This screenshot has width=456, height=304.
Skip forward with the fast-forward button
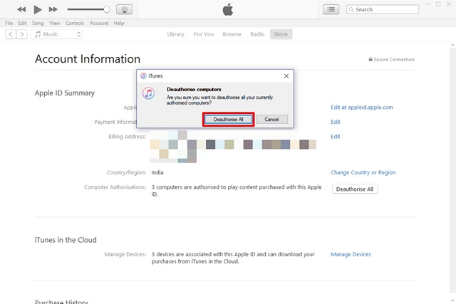click(53, 9)
